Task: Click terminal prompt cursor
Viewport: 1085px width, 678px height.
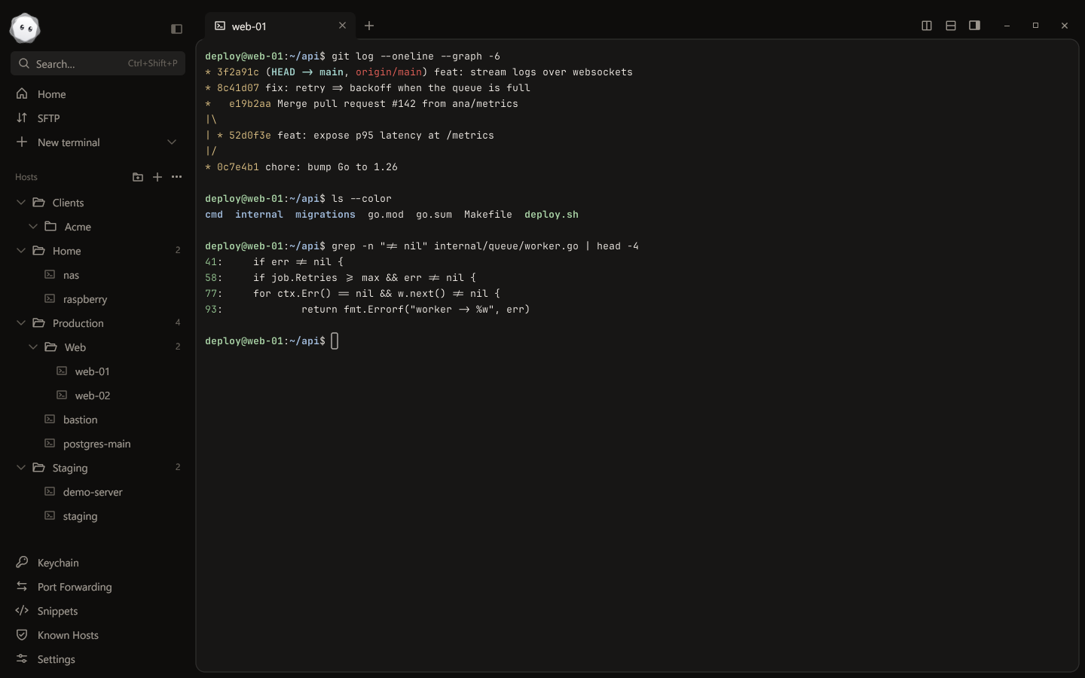Action: point(335,341)
